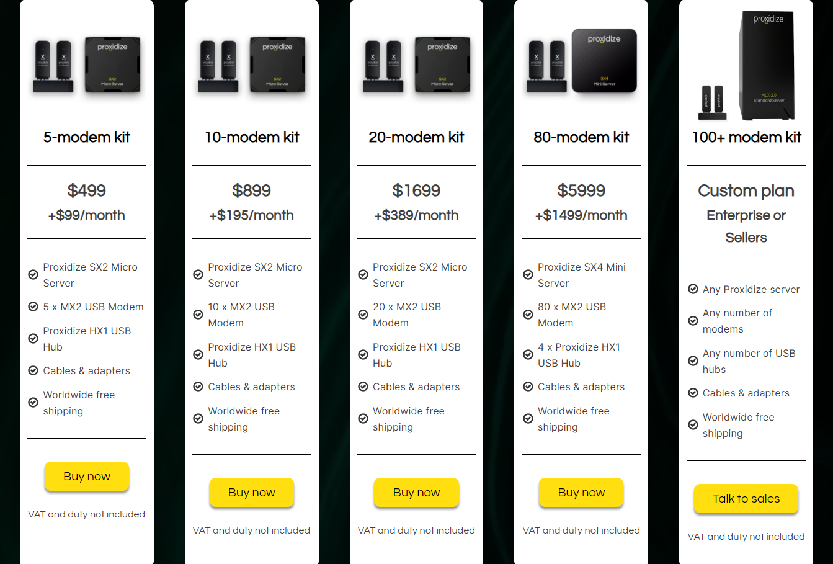This screenshot has height=564, width=833.
Task: Click Buy now for 20-modem kit
Action: point(417,493)
